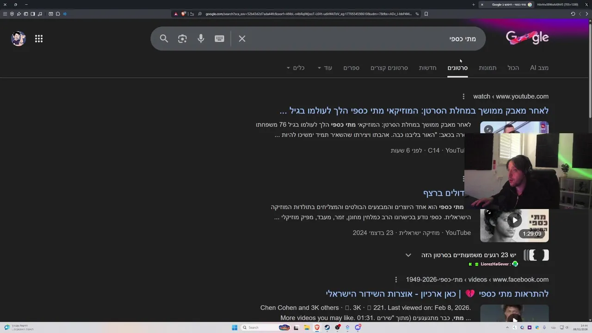
Task: Open the Windows Start menu
Action: pos(234,327)
